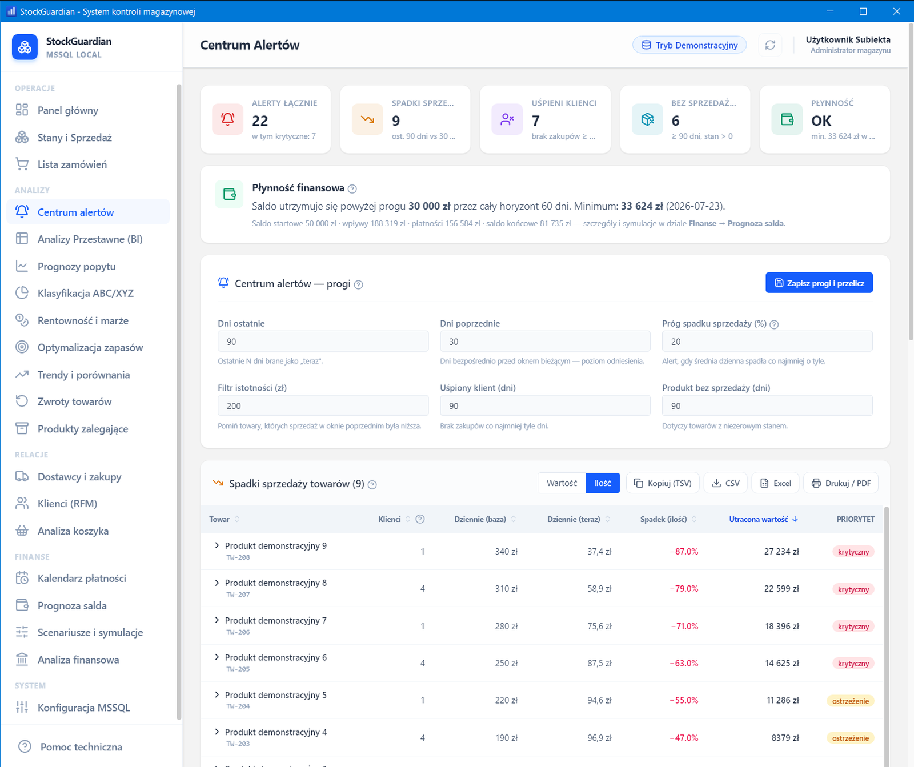The height and width of the screenshot is (767, 914).
Task: Click calendar icon for Kalendarz płatności
Action: point(22,578)
